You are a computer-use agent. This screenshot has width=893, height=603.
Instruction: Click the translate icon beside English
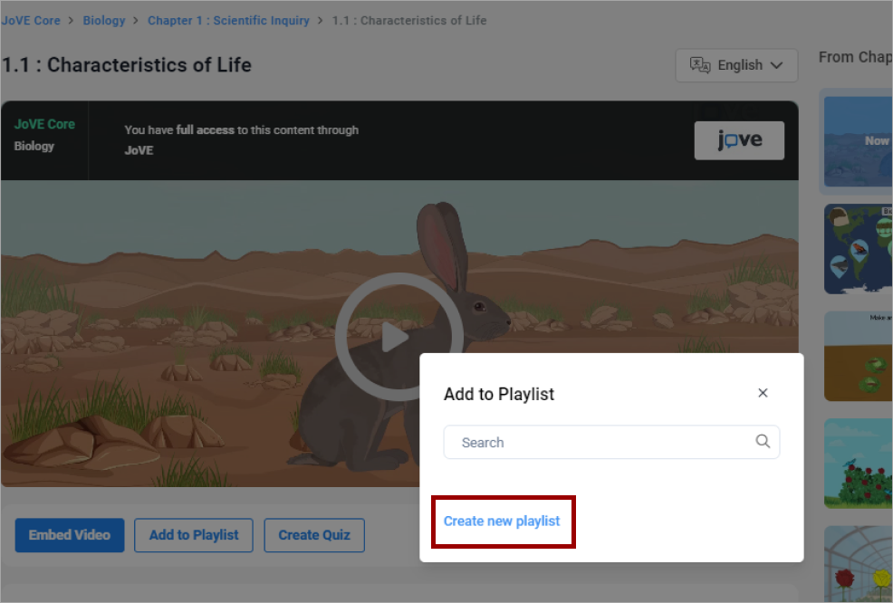pyautogui.click(x=699, y=65)
